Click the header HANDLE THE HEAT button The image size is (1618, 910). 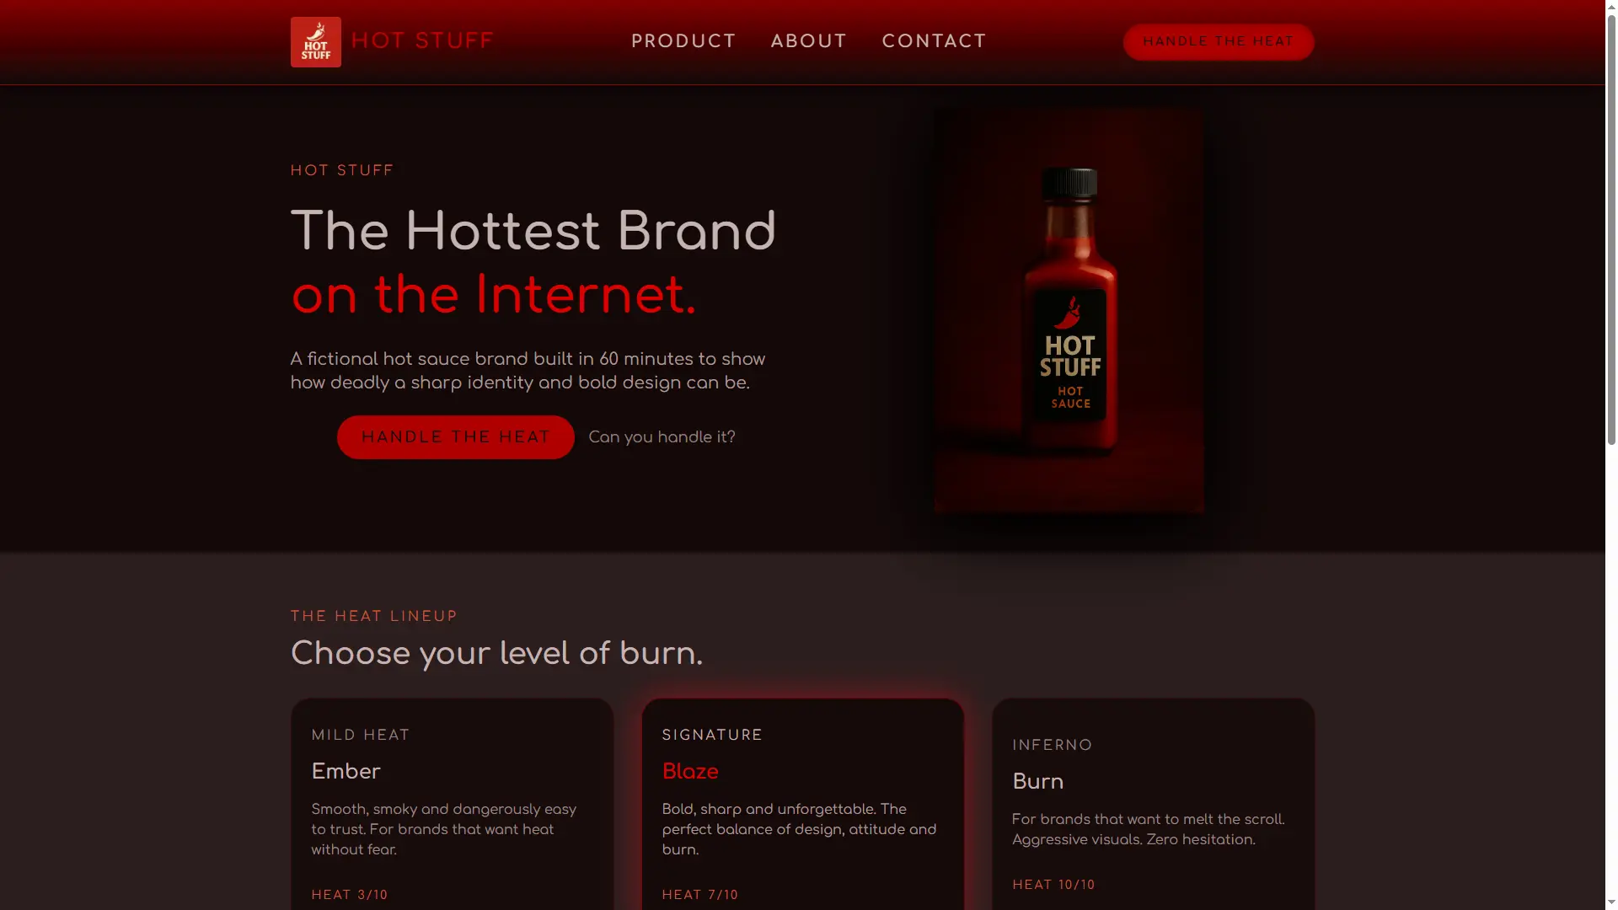[1218, 41]
